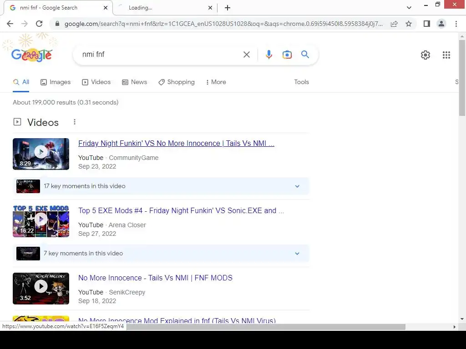
Task: Open the tab search chevron
Action: [x=409, y=8]
